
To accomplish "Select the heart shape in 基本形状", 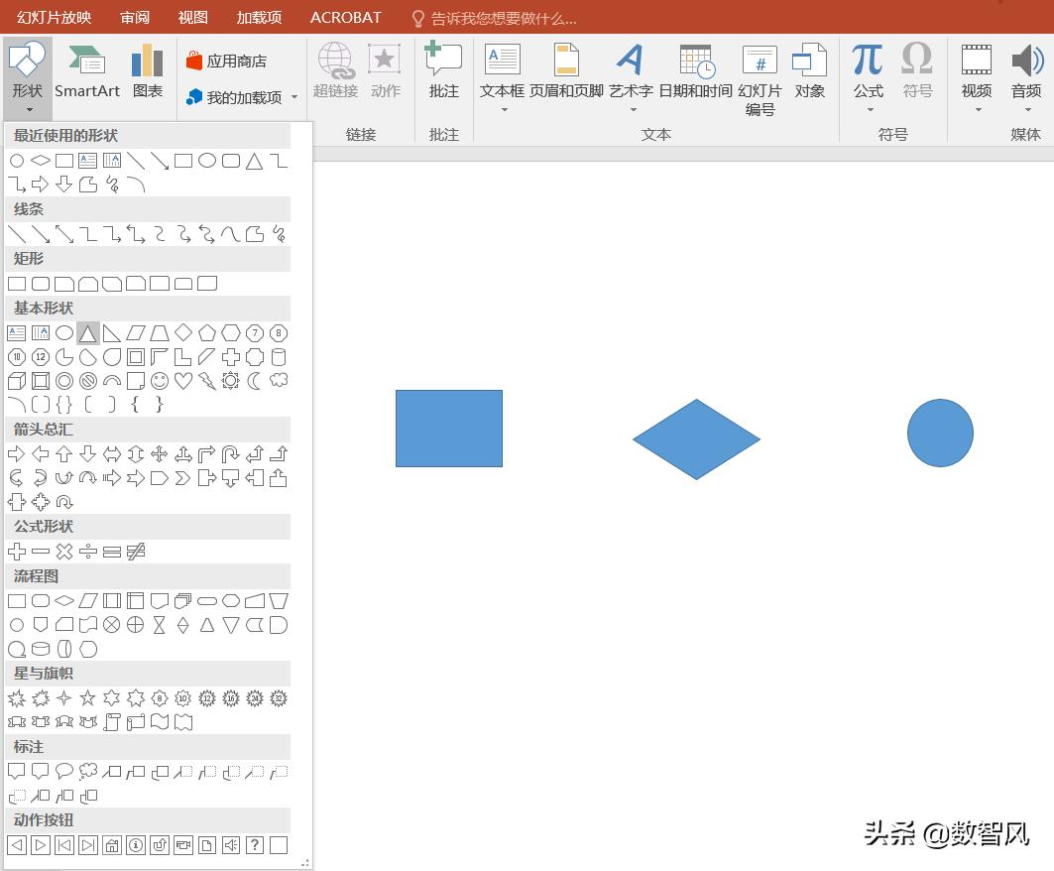I will (x=182, y=381).
